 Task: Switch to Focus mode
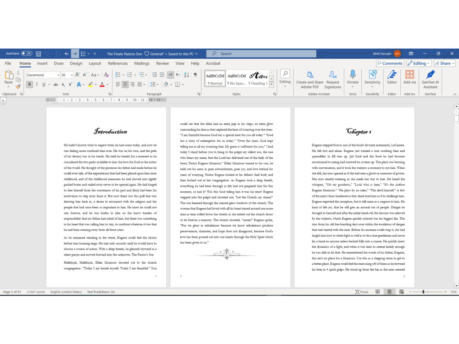tap(362, 292)
